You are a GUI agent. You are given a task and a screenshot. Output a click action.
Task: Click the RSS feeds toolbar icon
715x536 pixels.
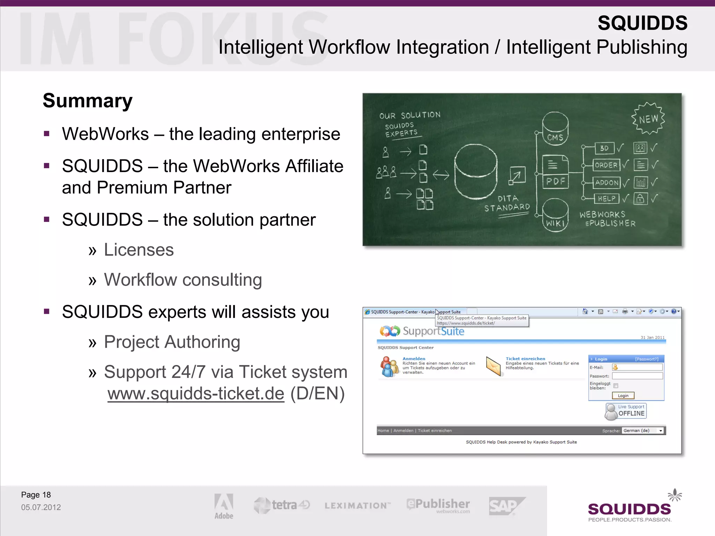(x=600, y=311)
